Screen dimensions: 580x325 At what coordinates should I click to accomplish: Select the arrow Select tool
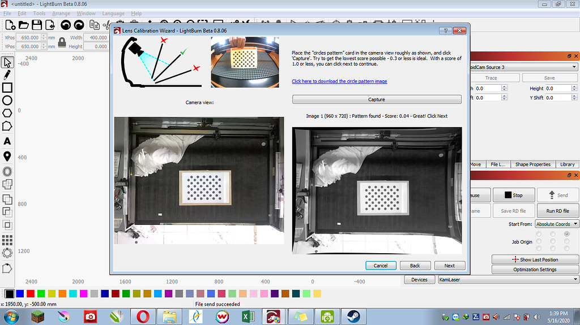coord(7,62)
